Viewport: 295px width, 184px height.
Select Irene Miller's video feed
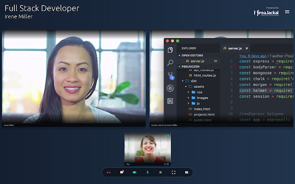click(x=74, y=78)
